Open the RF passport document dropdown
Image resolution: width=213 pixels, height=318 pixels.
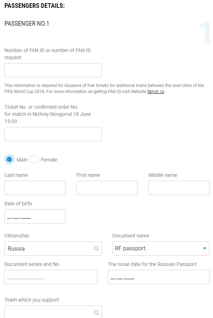tap(161, 248)
